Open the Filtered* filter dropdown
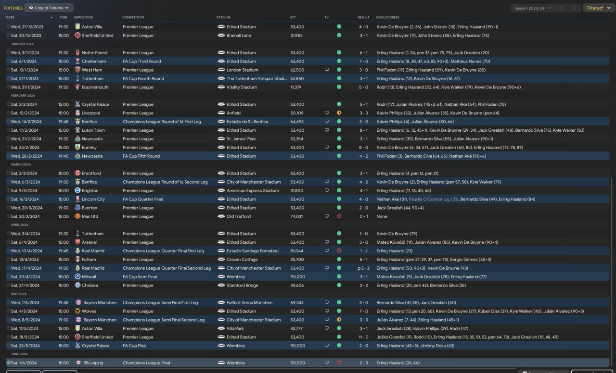Image resolution: width=616 pixels, height=373 pixels. [x=599, y=8]
